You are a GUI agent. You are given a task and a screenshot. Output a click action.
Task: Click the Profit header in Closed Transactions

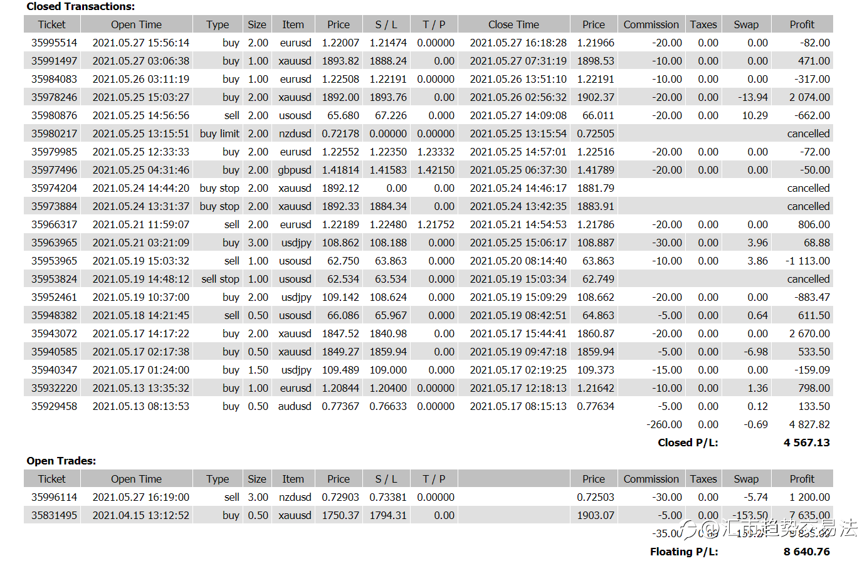click(802, 24)
